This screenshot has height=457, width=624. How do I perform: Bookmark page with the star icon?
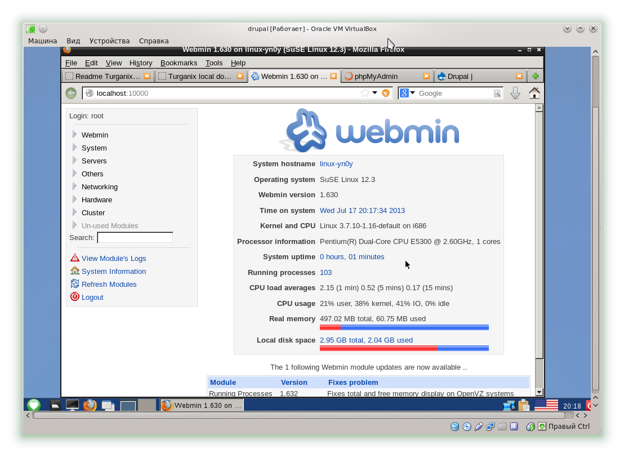pos(364,93)
